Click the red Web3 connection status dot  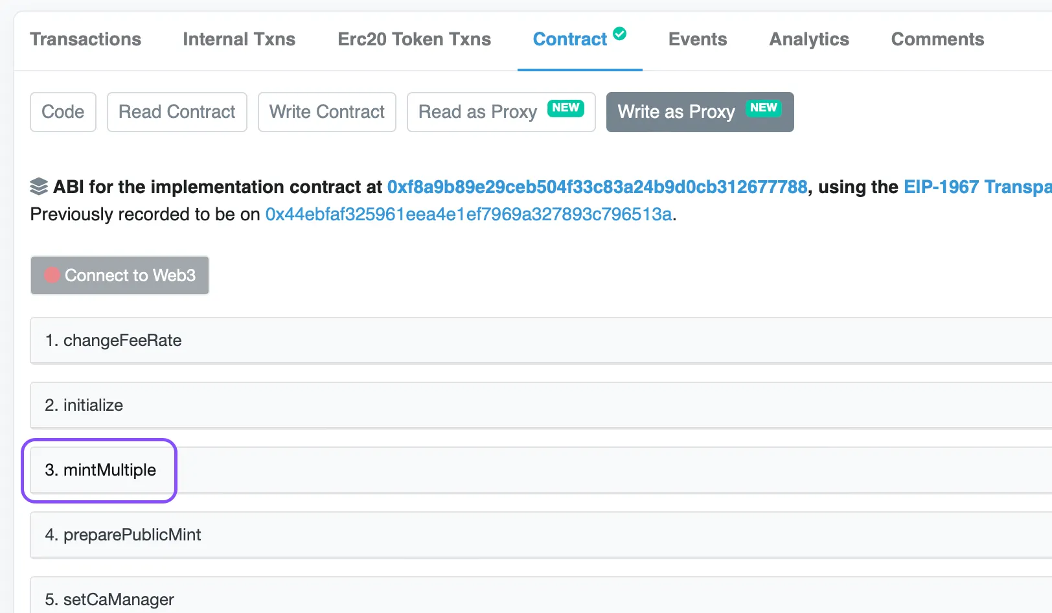52,275
